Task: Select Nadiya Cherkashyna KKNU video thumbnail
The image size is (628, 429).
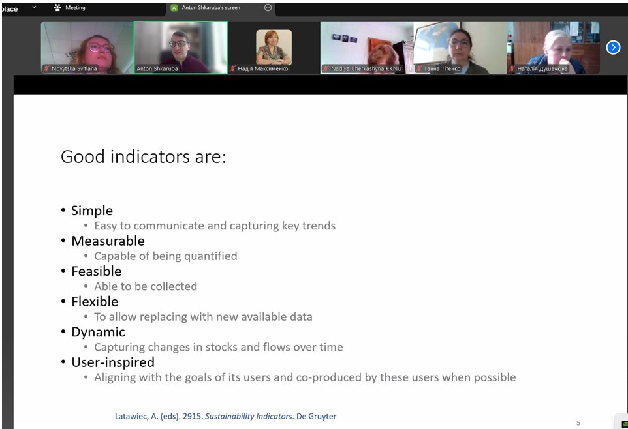Action: (366, 46)
